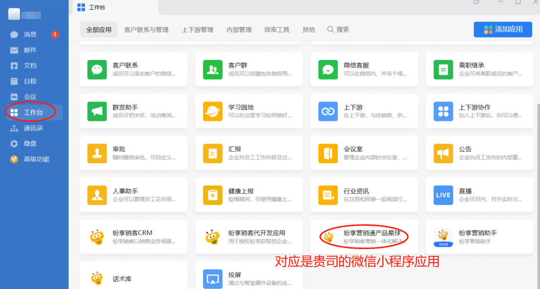
Task: Launch the 纷享营销通产品星球 bee icon
Action: pyautogui.click(x=328, y=237)
